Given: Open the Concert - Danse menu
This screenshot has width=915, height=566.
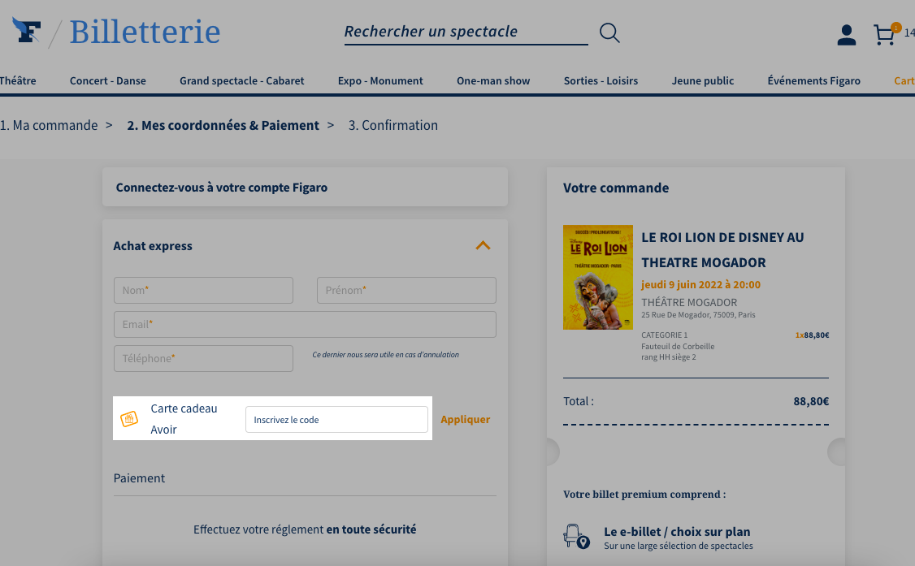Looking at the screenshot, I should 108,80.
